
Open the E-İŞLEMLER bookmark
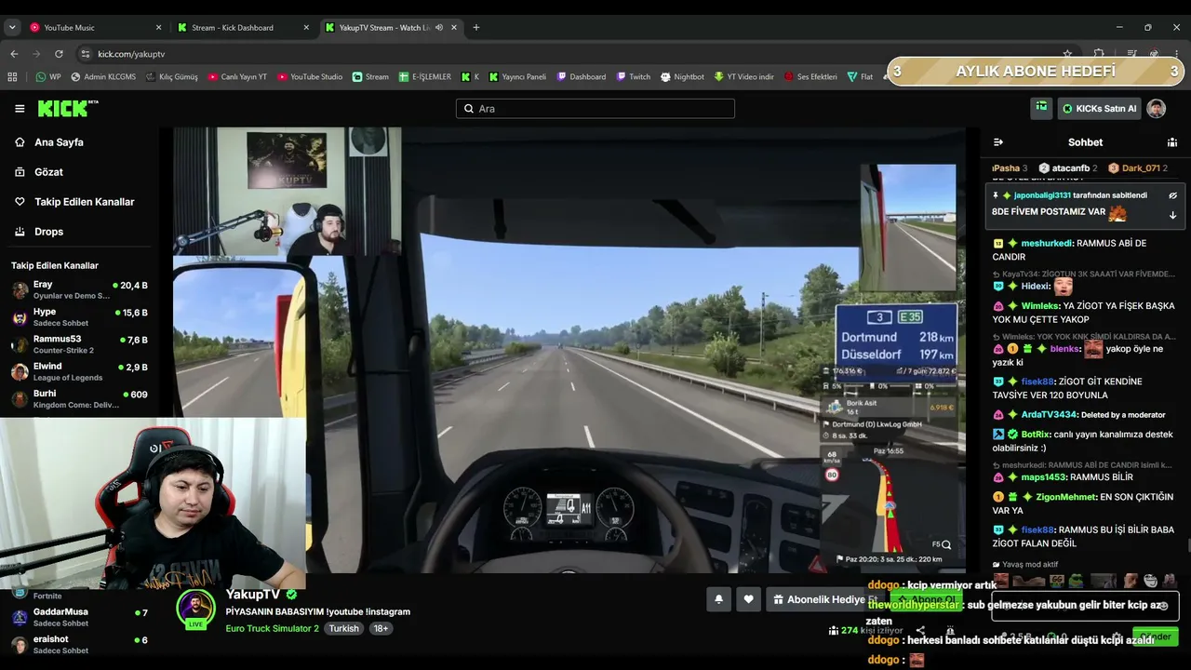(424, 77)
